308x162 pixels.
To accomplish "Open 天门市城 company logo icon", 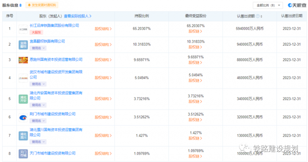I will pos(23,154).
